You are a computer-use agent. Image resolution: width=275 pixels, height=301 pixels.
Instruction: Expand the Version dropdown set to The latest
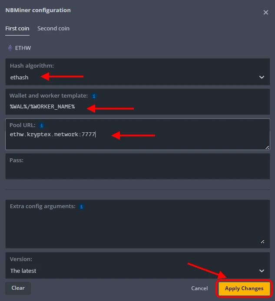pos(130,271)
